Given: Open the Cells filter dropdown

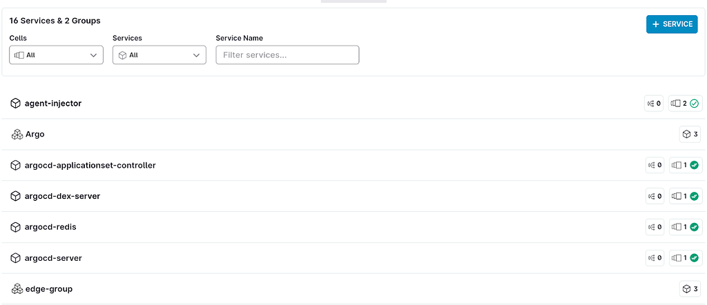Looking at the screenshot, I should (x=57, y=55).
